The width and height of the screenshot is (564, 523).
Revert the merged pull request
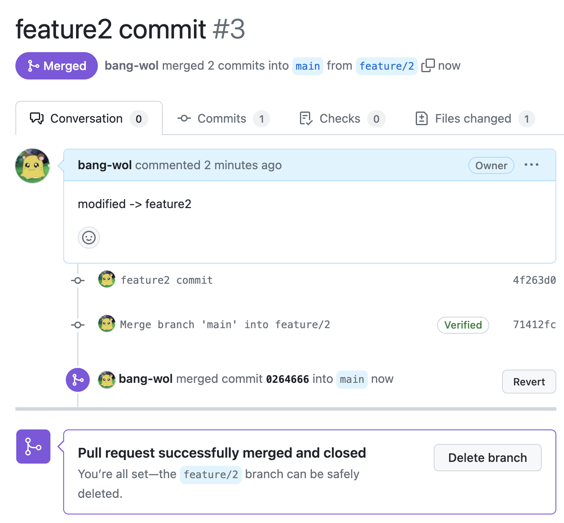pos(529,382)
